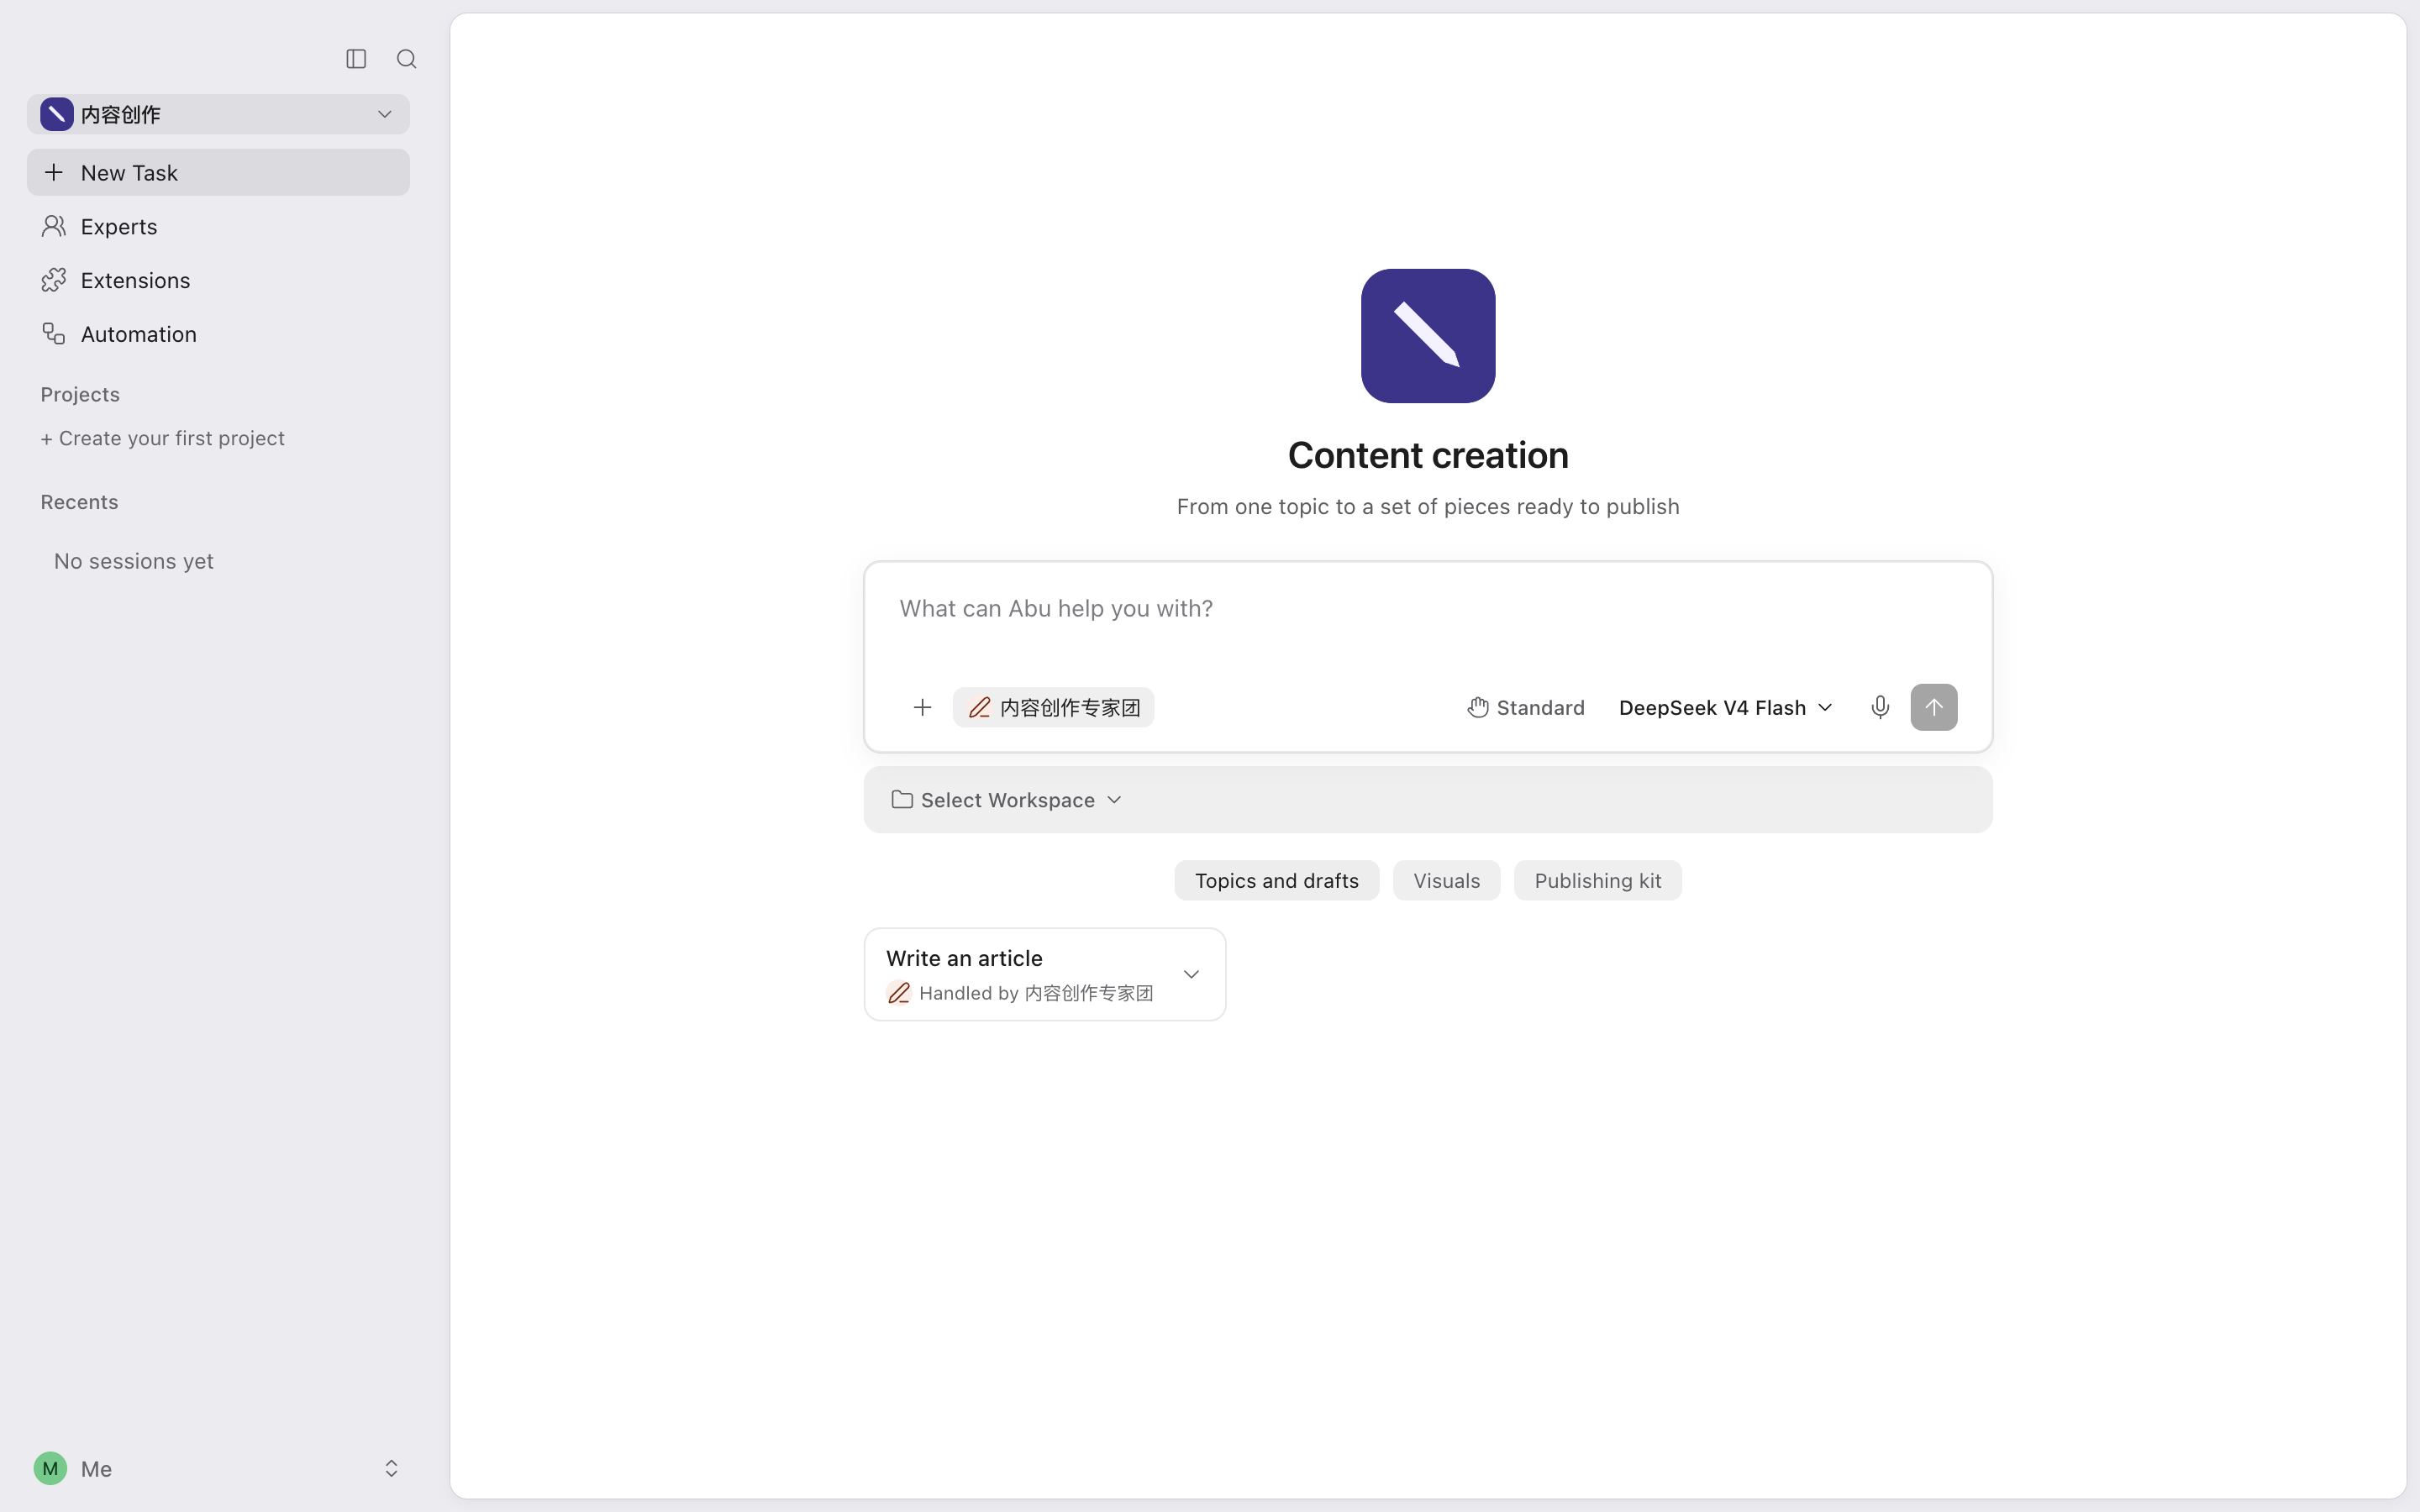Click the Projects section label

click(x=80, y=394)
